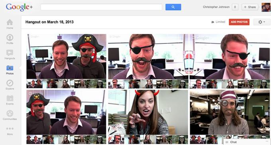
Task: Open the notifications counter box
Action: point(235,7)
